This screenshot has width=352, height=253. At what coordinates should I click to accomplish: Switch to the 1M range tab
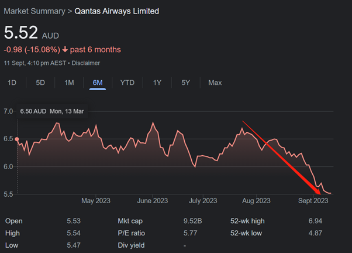69,83
